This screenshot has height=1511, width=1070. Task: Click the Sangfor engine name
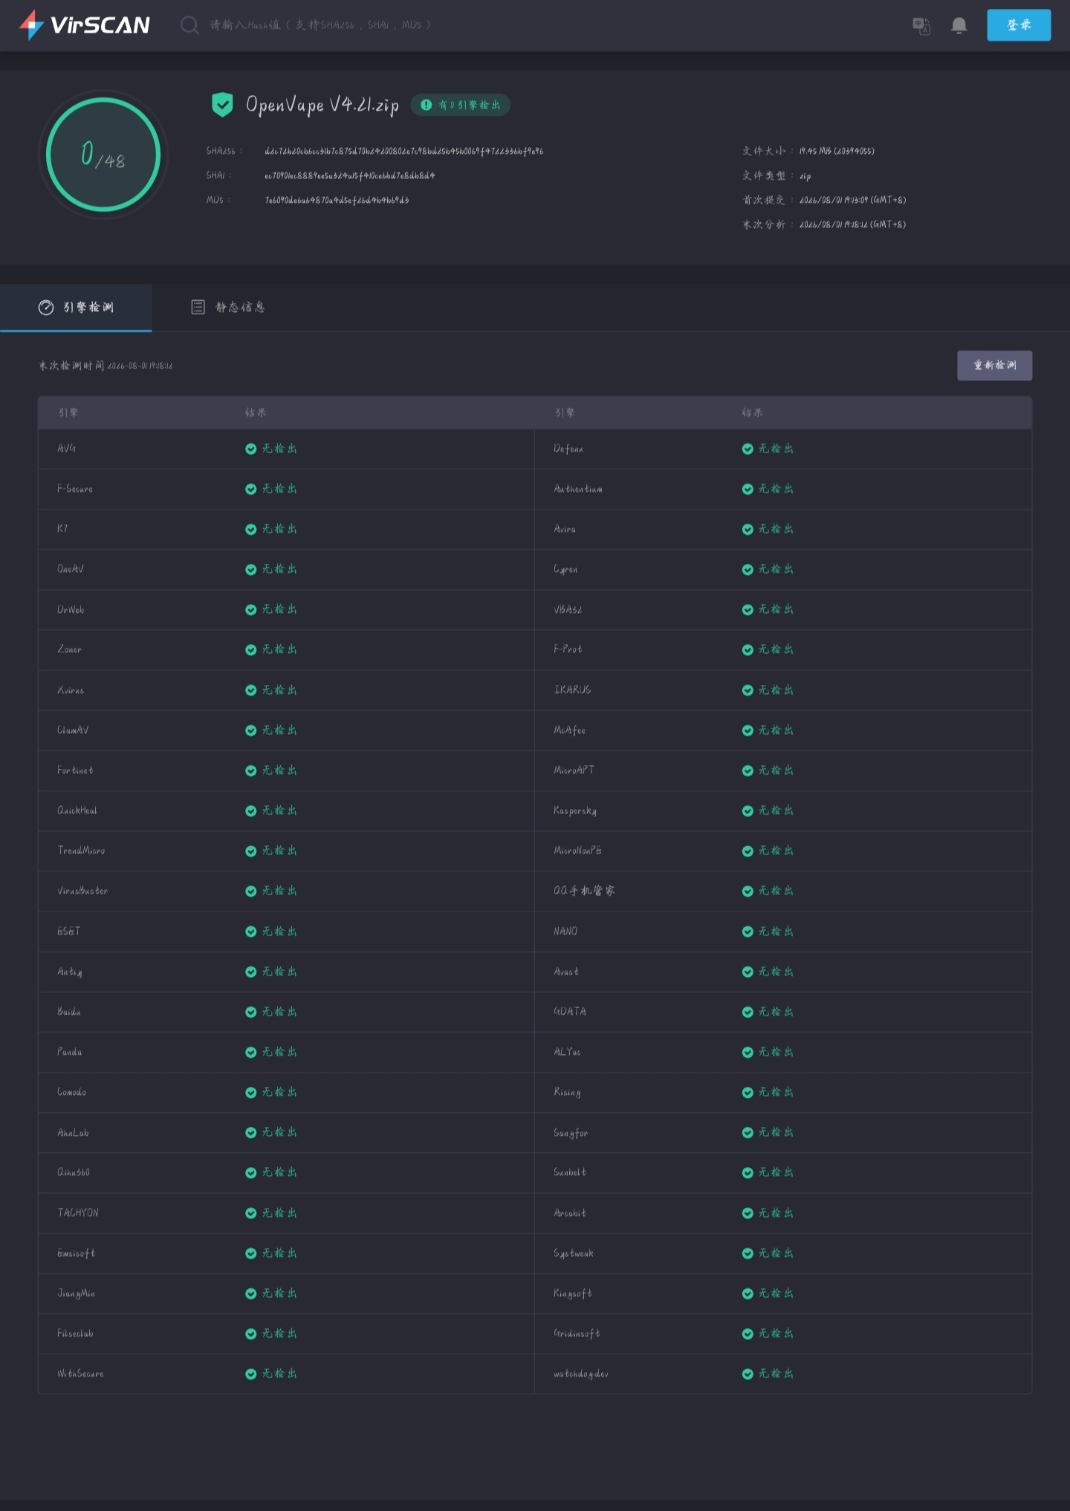pyautogui.click(x=571, y=1132)
